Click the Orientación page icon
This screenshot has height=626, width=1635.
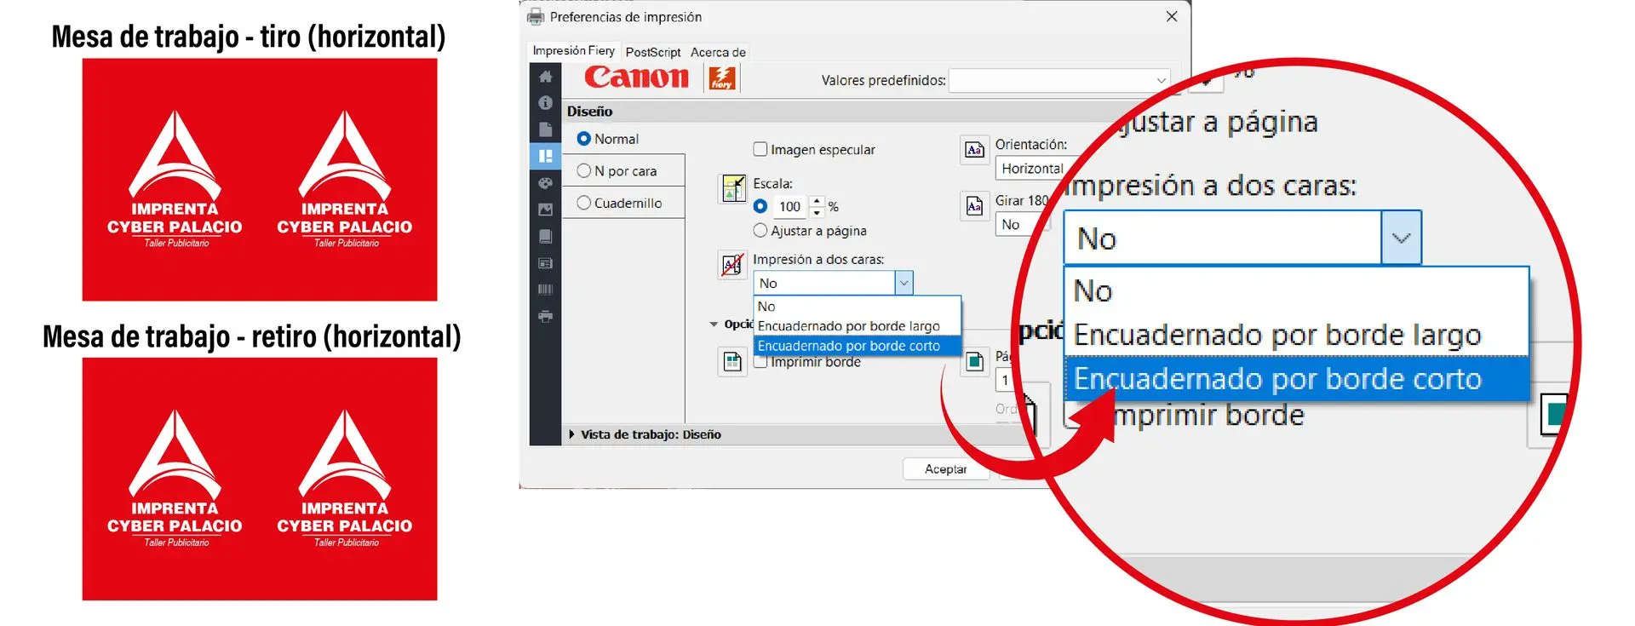[x=974, y=150]
